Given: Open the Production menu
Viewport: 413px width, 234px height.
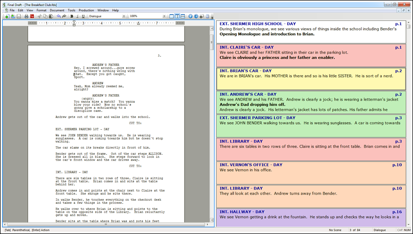Looking at the screenshot, I should 86,10.
